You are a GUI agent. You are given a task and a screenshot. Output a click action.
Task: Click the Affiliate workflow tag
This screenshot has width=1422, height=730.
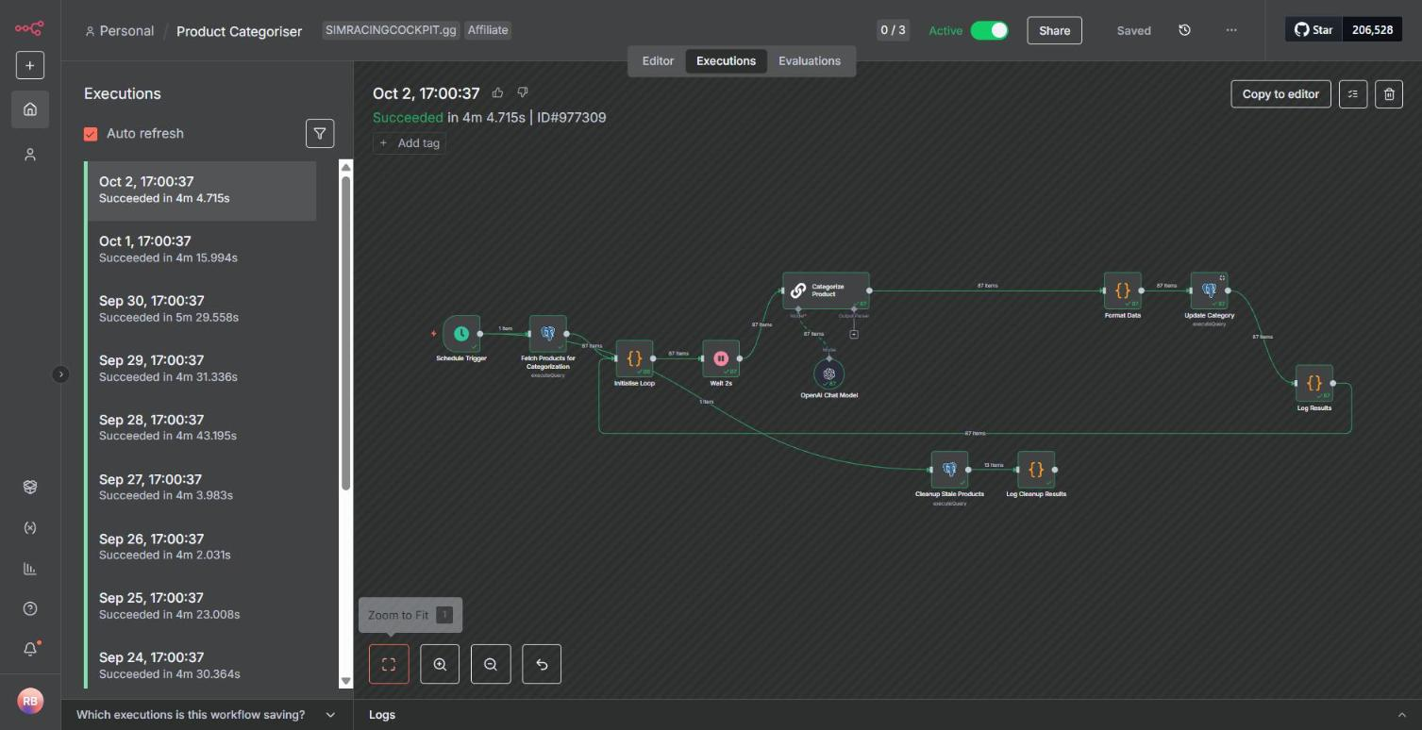(488, 30)
